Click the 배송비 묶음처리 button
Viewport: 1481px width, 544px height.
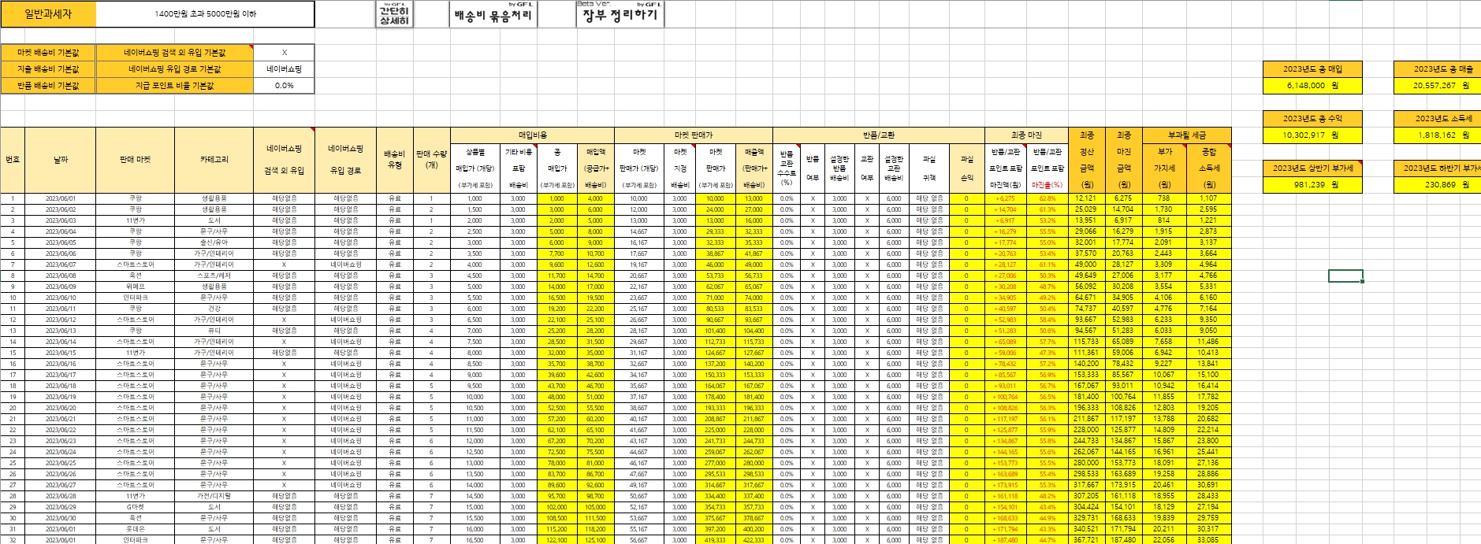[494, 14]
